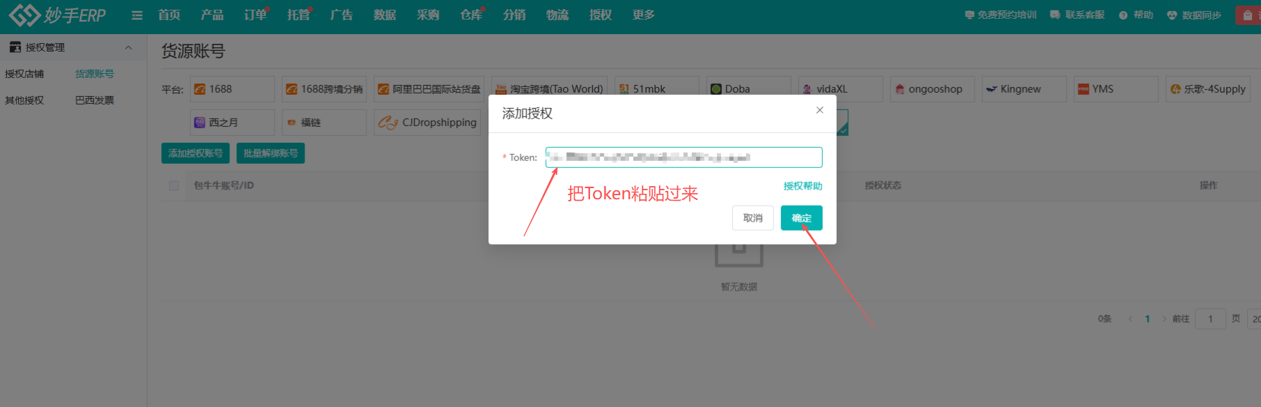Select page 1 in pagination
This screenshot has height=407, width=1261.
tap(1147, 318)
